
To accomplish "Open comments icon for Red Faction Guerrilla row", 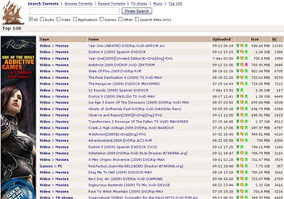I will click(x=242, y=166).
